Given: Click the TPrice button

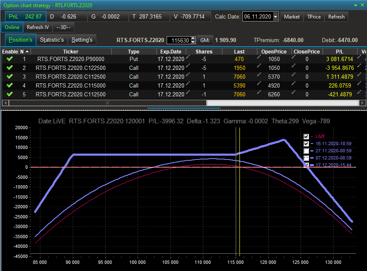Looking at the screenshot, I should 314,17.
